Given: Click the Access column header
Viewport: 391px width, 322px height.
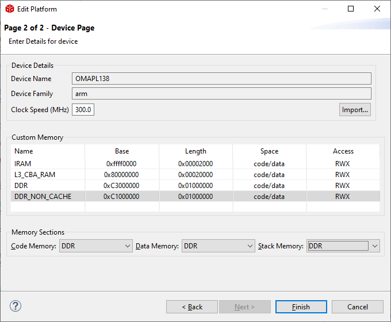Looking at the screenshot, I should pos(343,151).
